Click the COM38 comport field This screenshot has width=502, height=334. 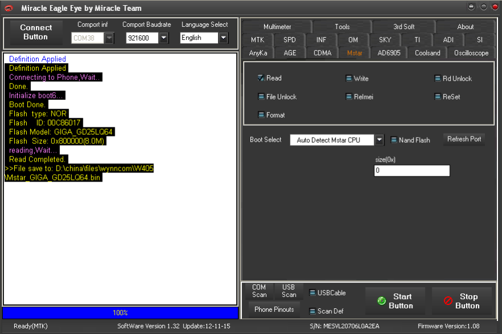tap(87, 38)
